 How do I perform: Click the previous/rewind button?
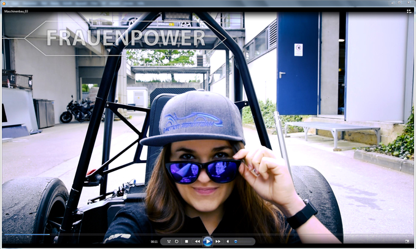tap(197, 242)
